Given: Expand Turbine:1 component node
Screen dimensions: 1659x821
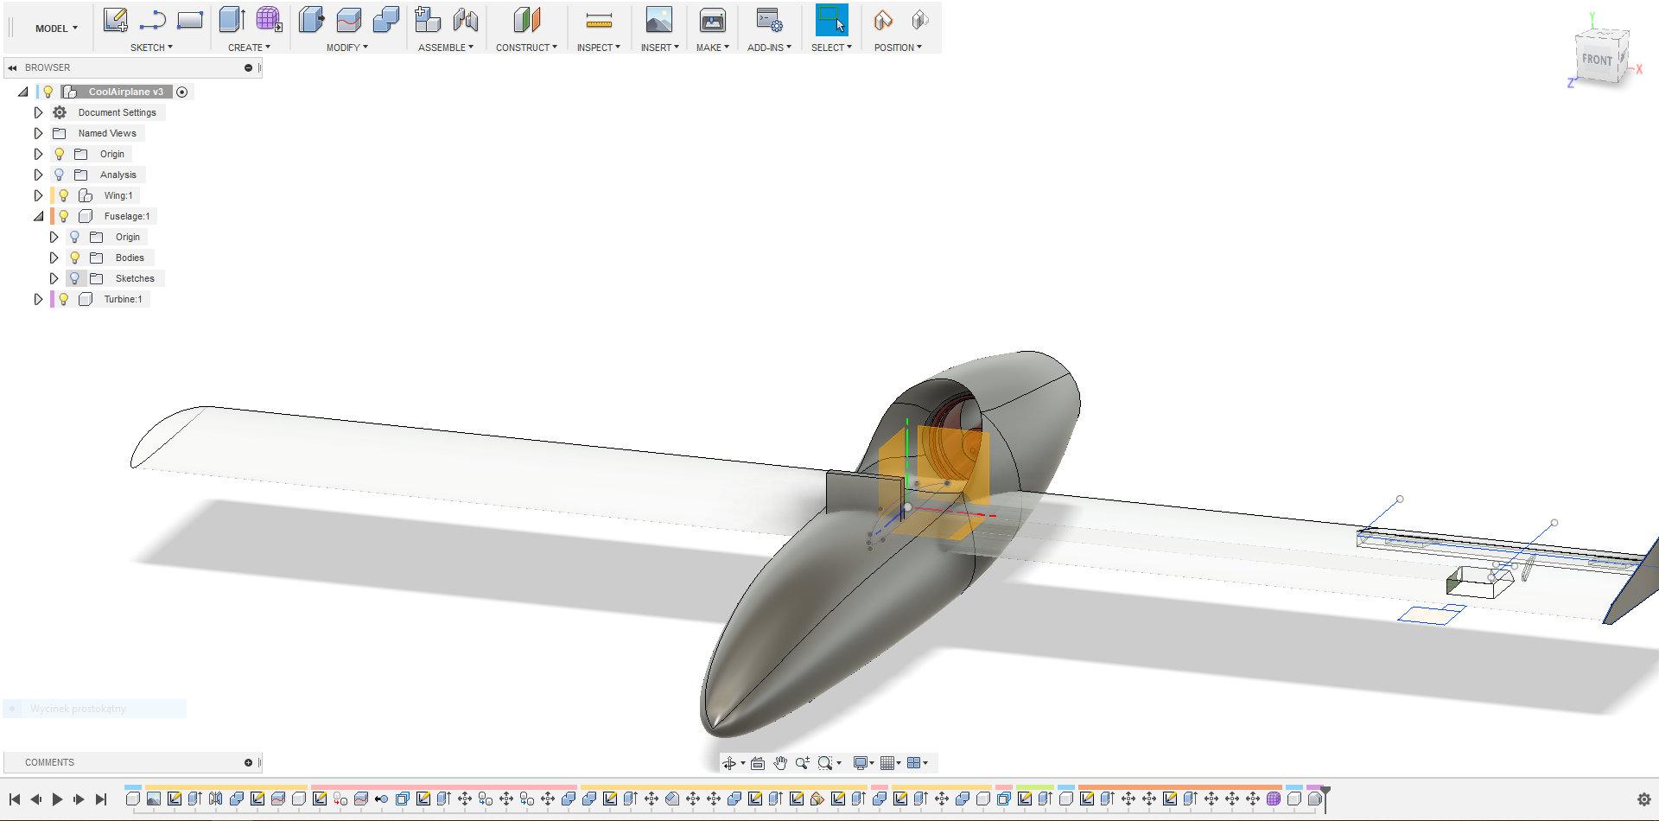Looking at the screenshot, I should tap(38, 299).
